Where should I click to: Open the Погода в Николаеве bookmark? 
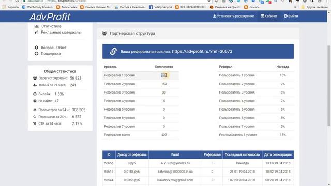(x=130, y=7)
